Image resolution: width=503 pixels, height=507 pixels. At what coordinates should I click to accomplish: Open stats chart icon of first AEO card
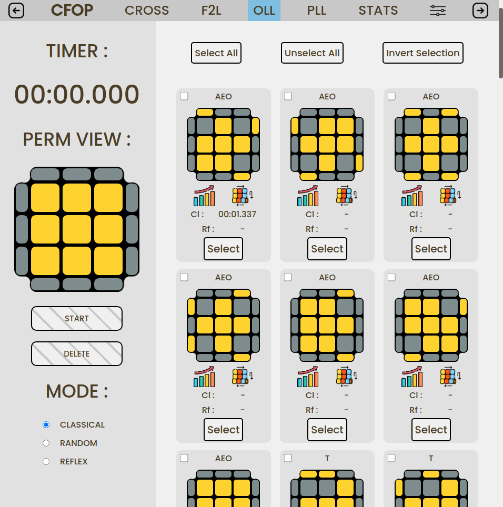204,196
